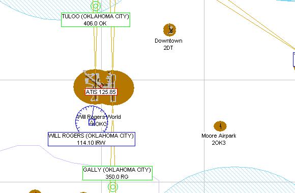The width and height of the screenshot is (295, 193).
Task: Click the 2DT airport identifier
Action: pyautogui.click(x=168, y=48)
